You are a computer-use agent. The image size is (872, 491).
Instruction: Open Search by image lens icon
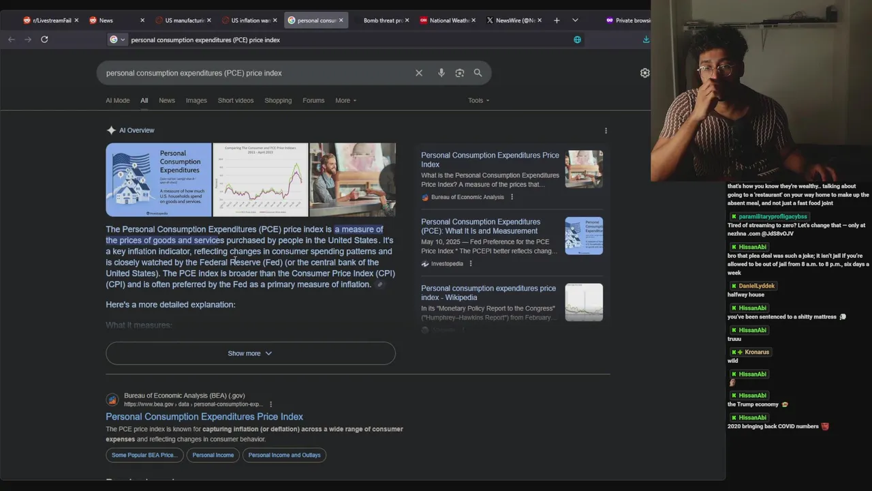click(x=460, y=73)
